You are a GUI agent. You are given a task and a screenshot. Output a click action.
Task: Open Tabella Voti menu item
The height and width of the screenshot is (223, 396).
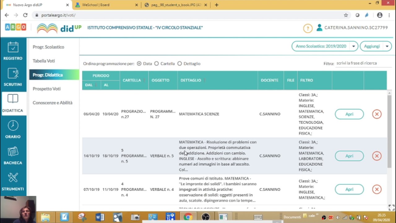(44, 61)
